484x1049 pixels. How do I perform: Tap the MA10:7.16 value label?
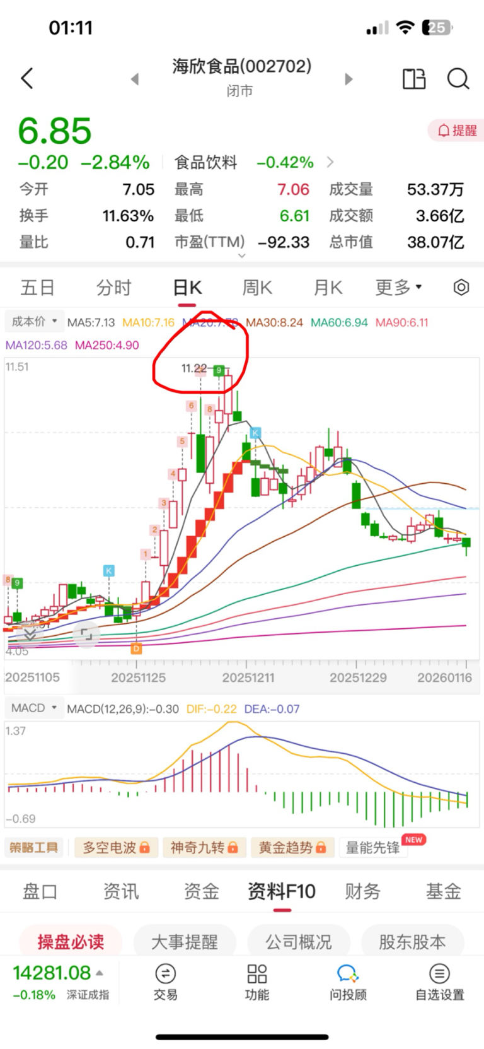click(148, 322)
